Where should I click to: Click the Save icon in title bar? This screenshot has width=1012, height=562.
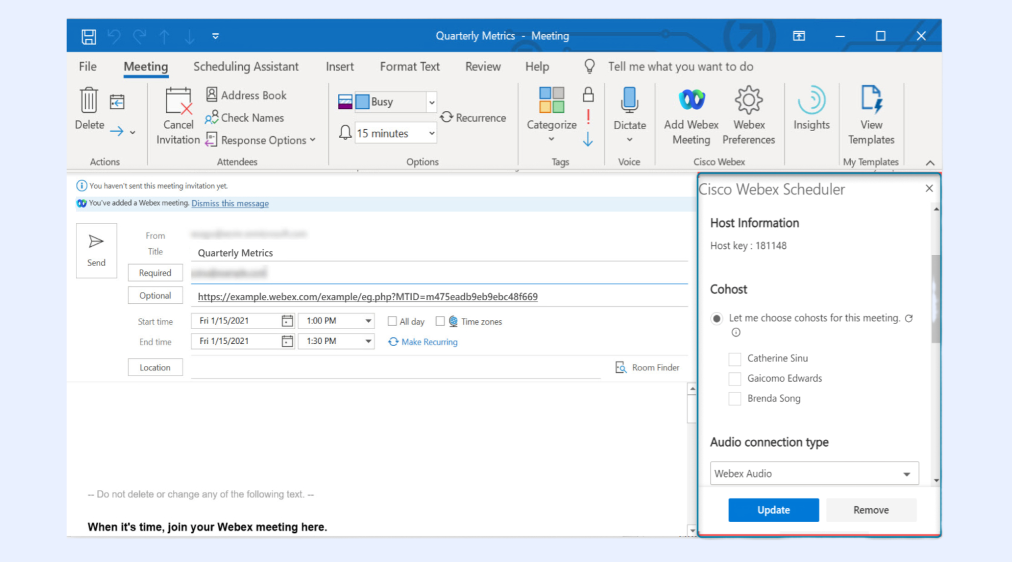(x=89, y=36)
